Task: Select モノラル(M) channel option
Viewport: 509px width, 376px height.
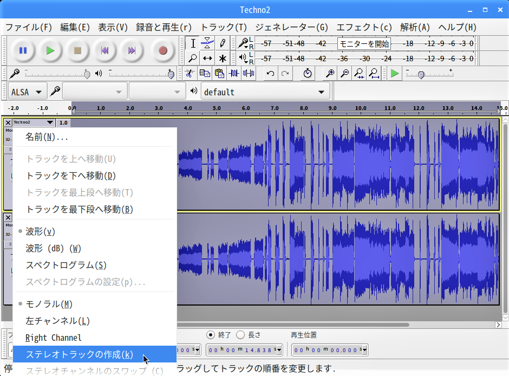Action: (x=95, y=304)
